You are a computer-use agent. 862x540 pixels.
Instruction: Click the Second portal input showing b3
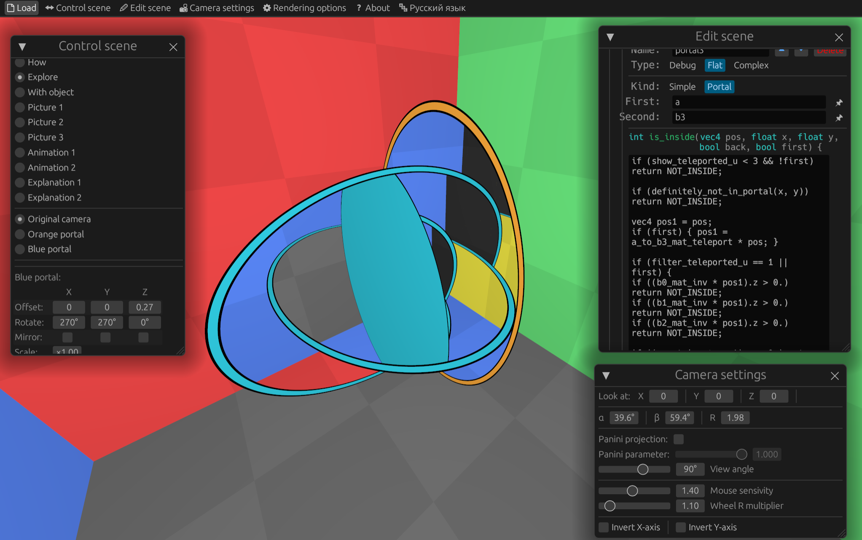point(748,118)
